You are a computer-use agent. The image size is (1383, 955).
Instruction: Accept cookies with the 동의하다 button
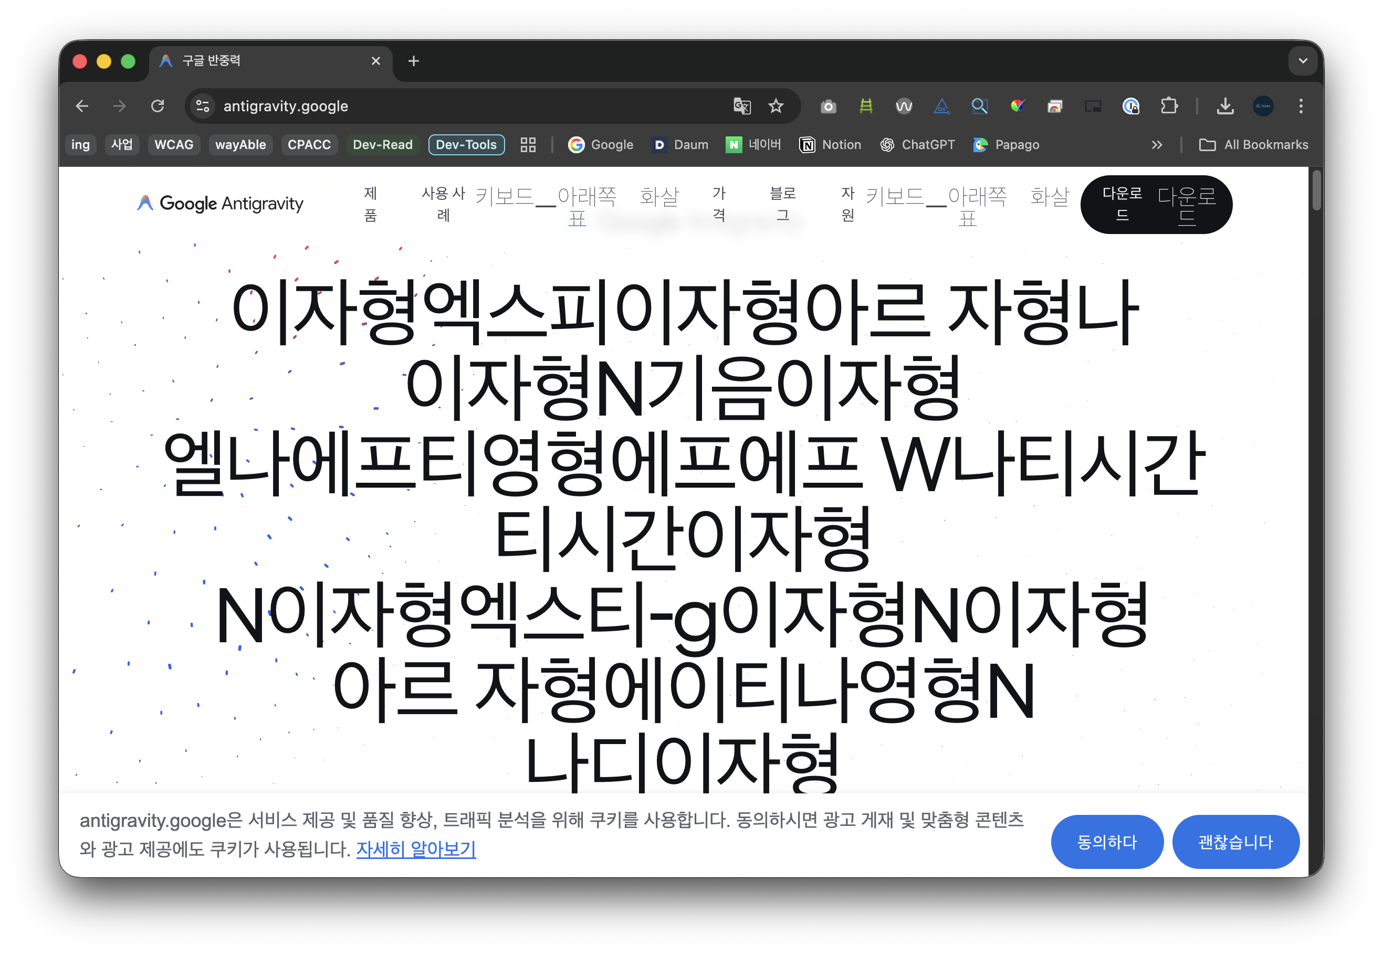coord(1107,841)
